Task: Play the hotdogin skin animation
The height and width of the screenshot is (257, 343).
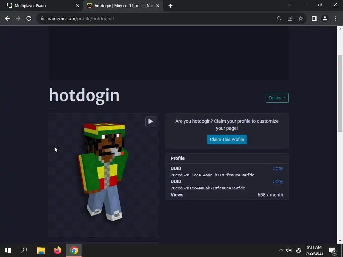Action: click(150, 121)
